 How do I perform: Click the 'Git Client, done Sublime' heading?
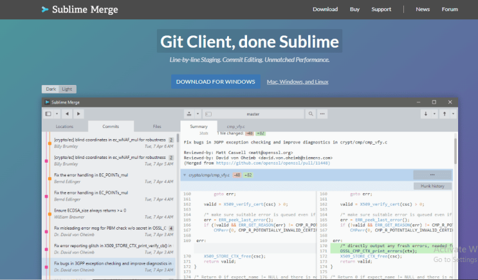(x=250, y=42)
